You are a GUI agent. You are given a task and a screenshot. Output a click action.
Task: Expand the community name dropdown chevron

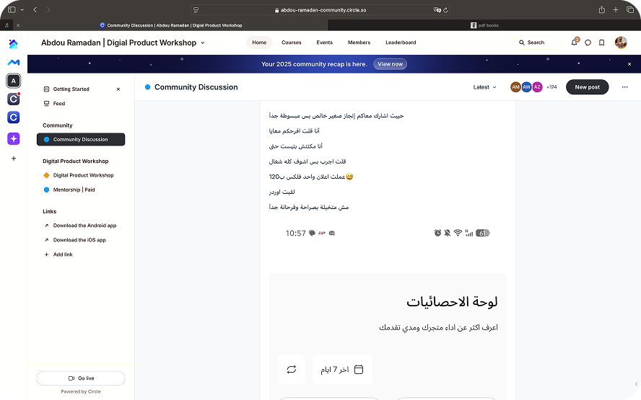click(x=203, y=43)
